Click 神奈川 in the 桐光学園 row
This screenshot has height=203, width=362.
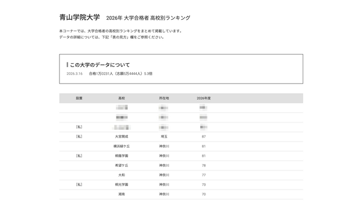point(164,185)
